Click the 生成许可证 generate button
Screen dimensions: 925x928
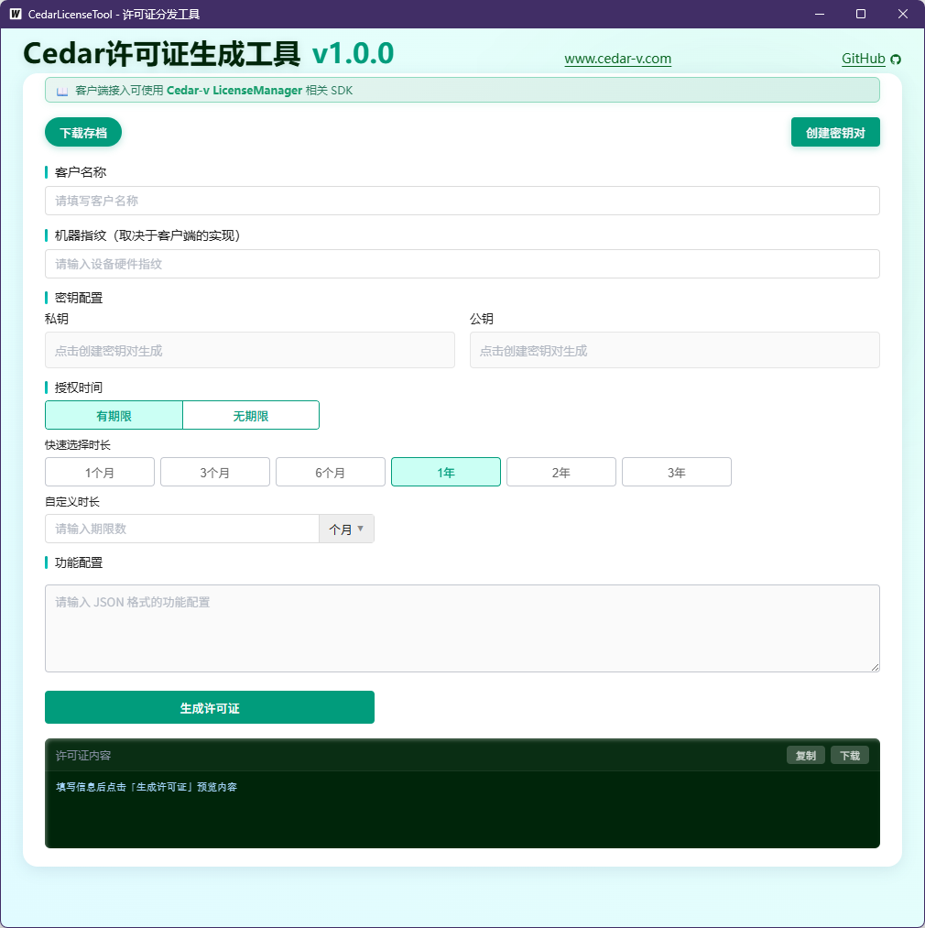210,707
